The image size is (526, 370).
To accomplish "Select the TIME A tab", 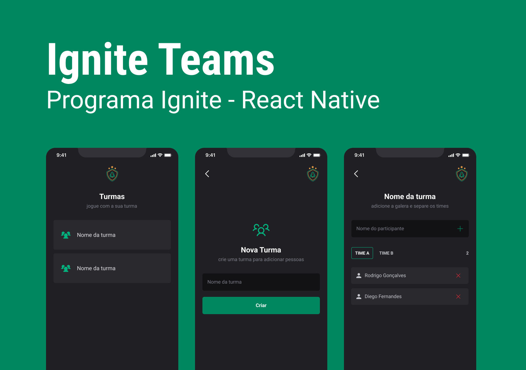I will 362,253.
